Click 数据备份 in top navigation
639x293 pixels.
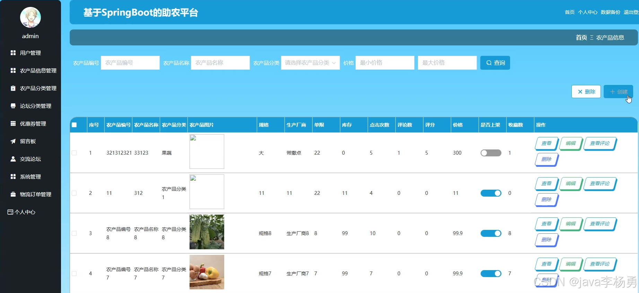tap(611, 12)
